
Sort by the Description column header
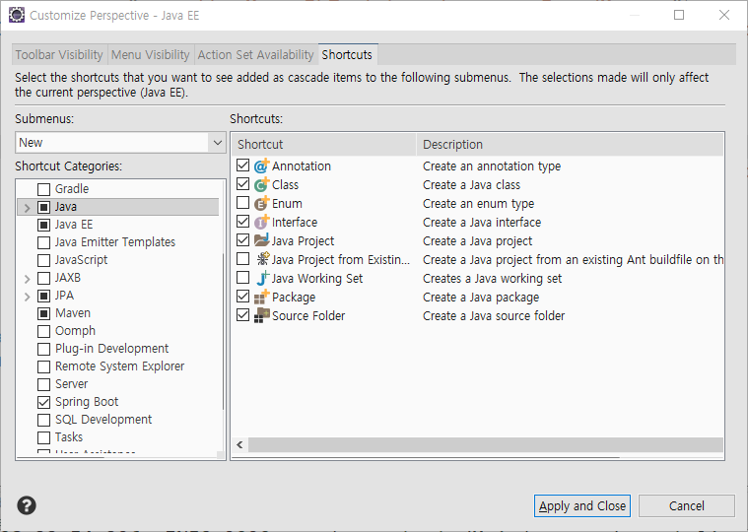[x=570, y=145]
